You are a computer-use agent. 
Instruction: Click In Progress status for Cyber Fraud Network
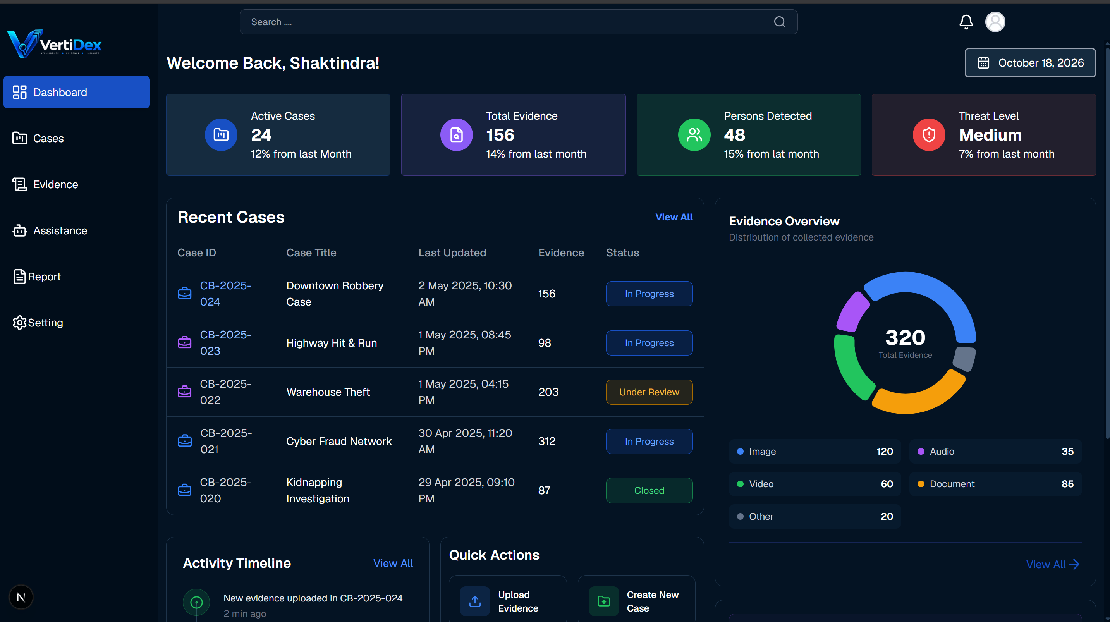tap(649, 441)
